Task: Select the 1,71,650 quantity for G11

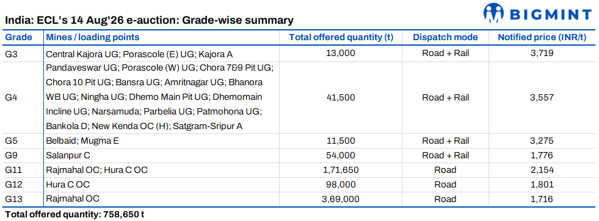Action: tap(341, 170)
